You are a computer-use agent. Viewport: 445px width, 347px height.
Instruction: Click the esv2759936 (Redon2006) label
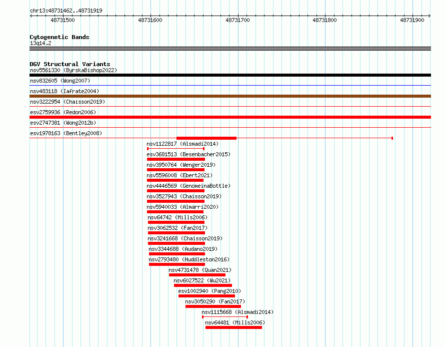(x=63, y=112)
